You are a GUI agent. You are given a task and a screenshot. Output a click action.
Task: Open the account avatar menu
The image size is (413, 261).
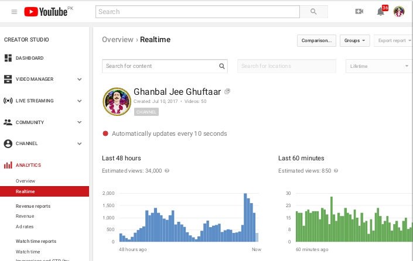pos(399,12)
